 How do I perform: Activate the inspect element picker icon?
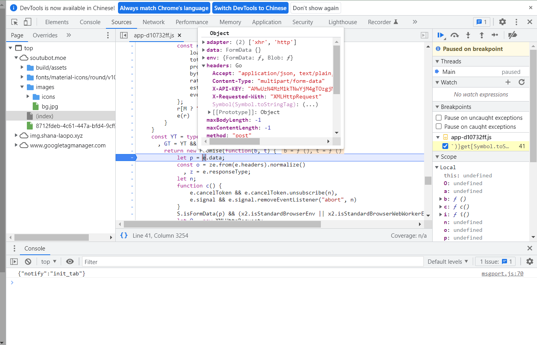tap(14, 22)
